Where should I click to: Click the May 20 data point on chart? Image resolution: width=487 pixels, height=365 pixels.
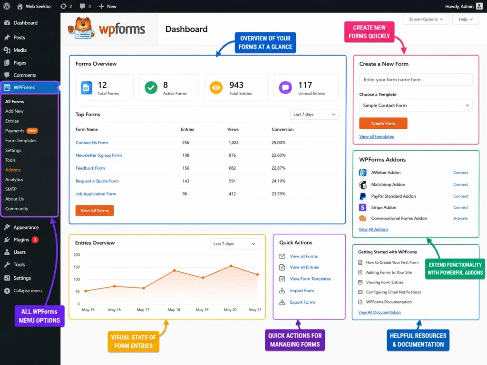click(x=231, y=266)
